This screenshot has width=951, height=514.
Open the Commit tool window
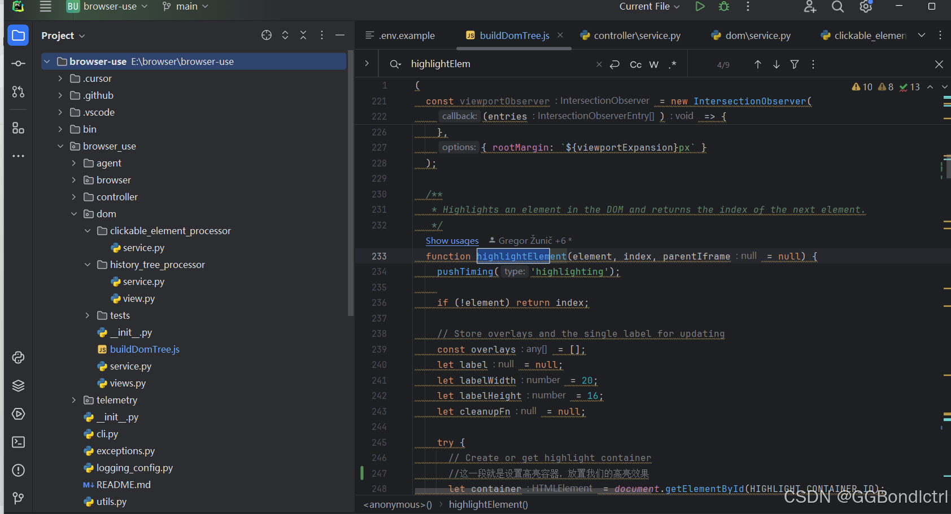[x=18, y=63]
